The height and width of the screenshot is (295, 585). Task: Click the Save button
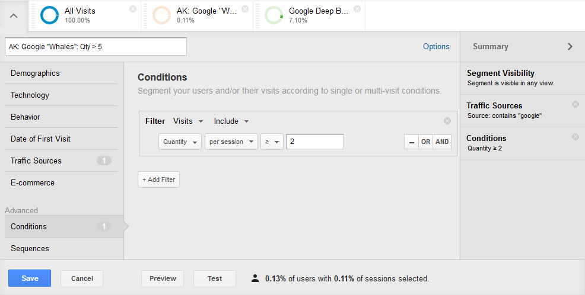pos(30,278)
